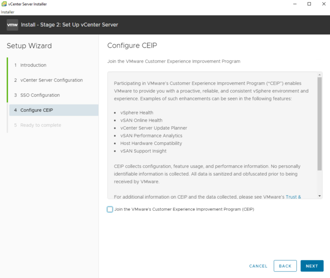Click the vCenter Server Installer title icon
330x278 pixels.
4,4
